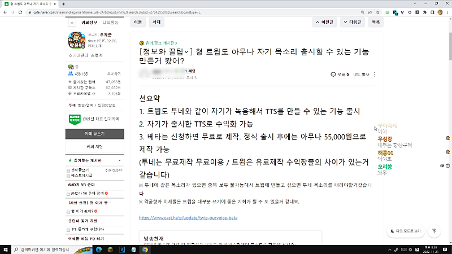This screenshot has width=452, height=254.
Task: Toggle 다크 모드로 보기 dark mode
Action: point(406,231)
